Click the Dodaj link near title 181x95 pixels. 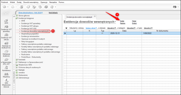[122, 21]
